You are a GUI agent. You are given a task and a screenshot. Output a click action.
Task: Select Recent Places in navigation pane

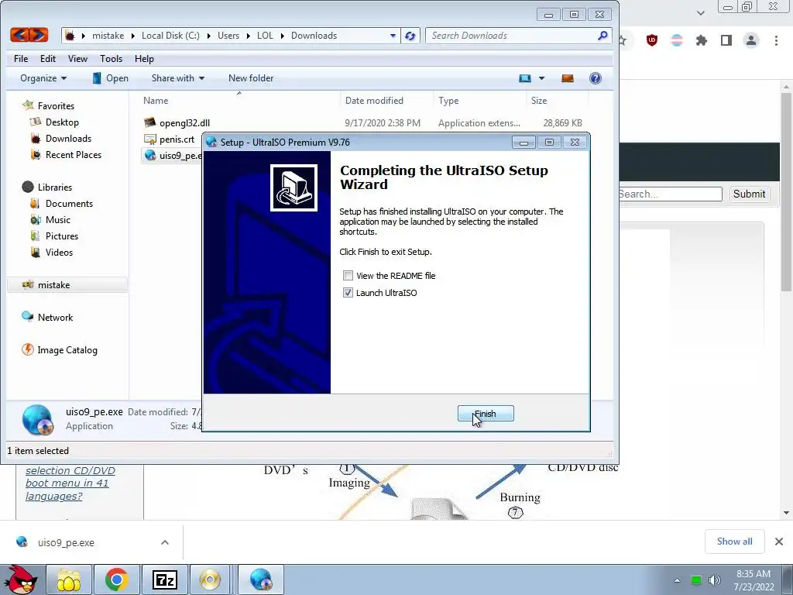pyautogui.click(x=67, y=154)
